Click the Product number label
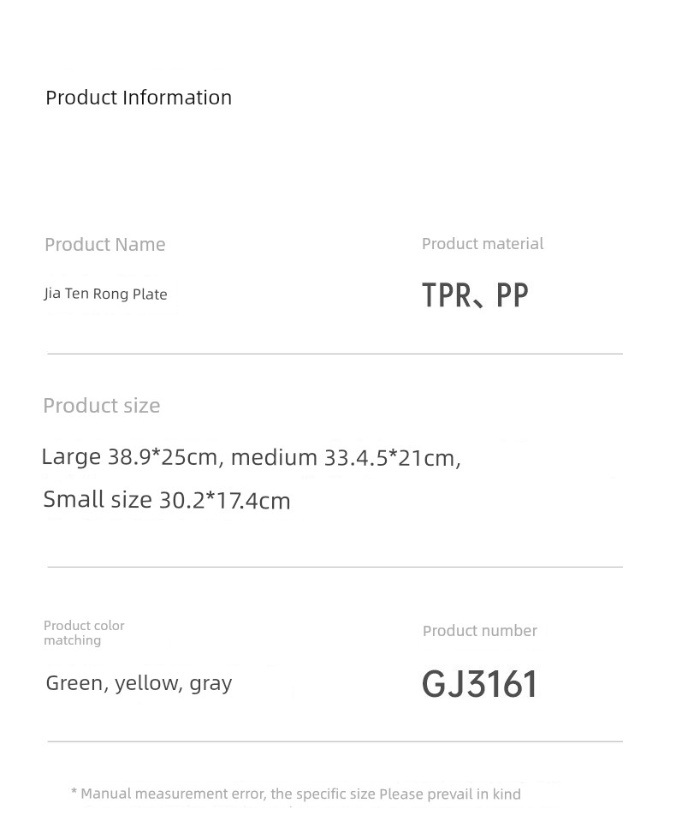The width and height of the screenshot is (676, 827). 480,631
